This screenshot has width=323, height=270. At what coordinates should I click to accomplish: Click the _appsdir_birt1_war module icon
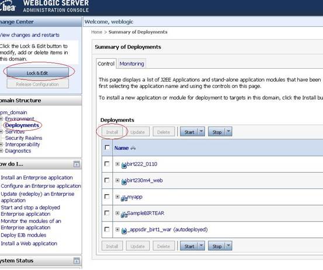tap(124, 231)
